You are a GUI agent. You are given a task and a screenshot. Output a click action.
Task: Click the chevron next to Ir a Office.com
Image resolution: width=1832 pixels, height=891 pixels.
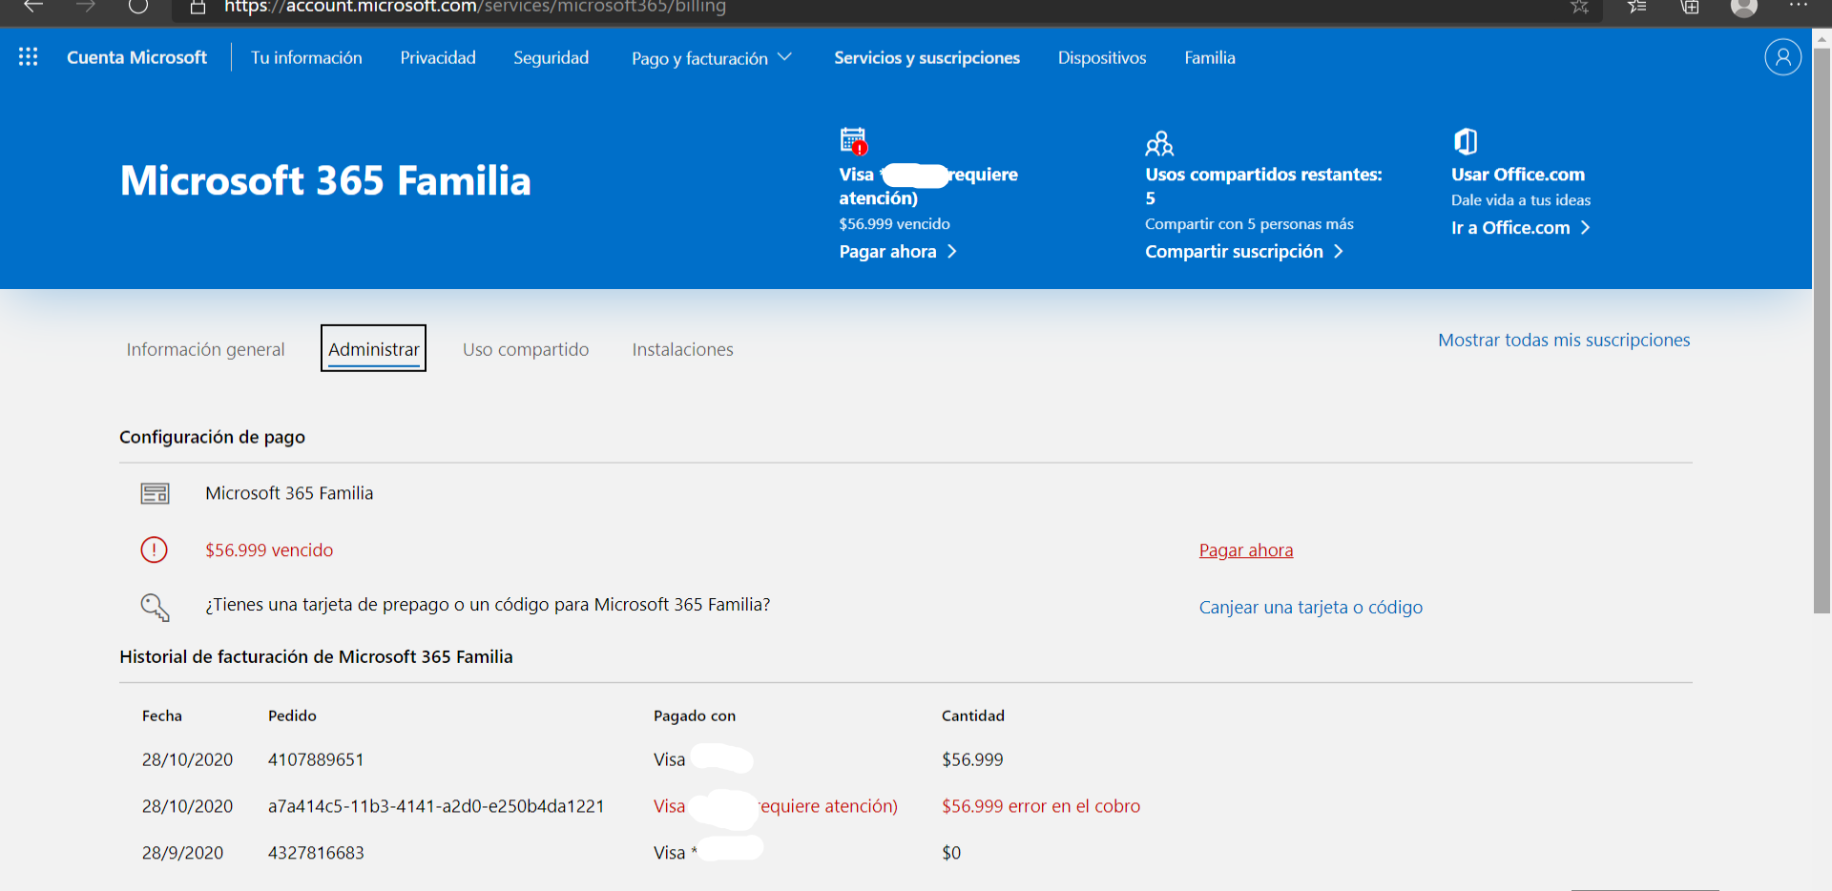click(1585, 228)
